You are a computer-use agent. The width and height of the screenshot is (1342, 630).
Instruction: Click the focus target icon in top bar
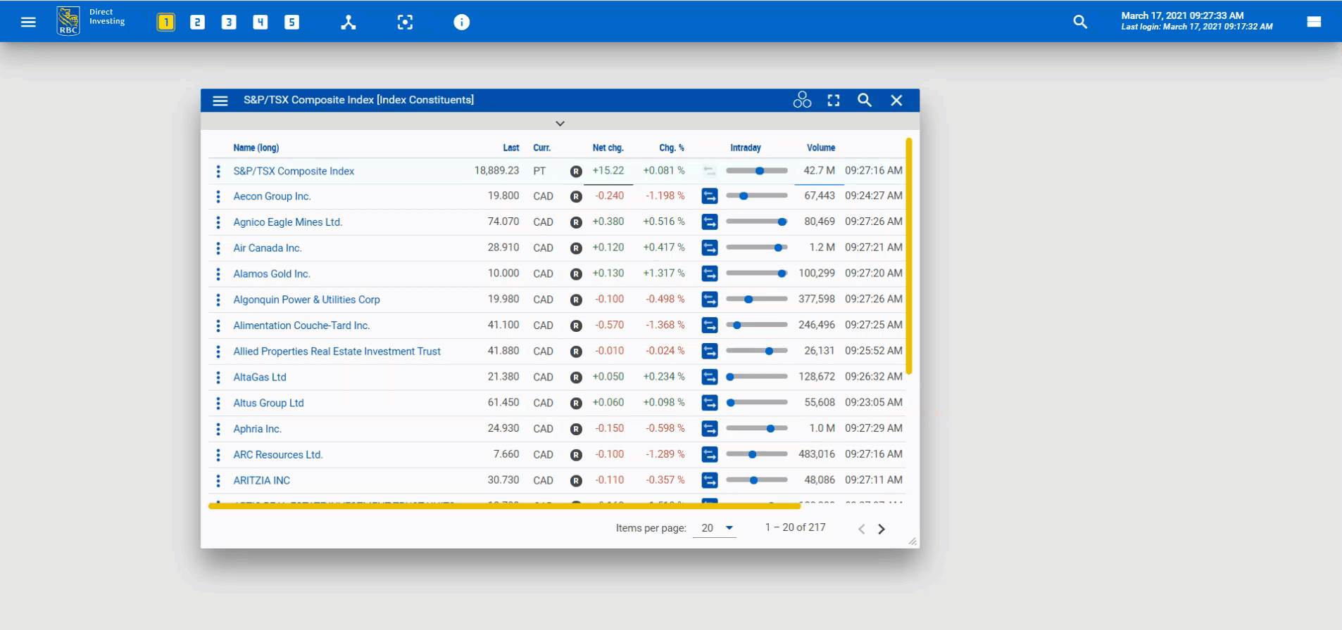pyautogui.click(x=405, y=22)
